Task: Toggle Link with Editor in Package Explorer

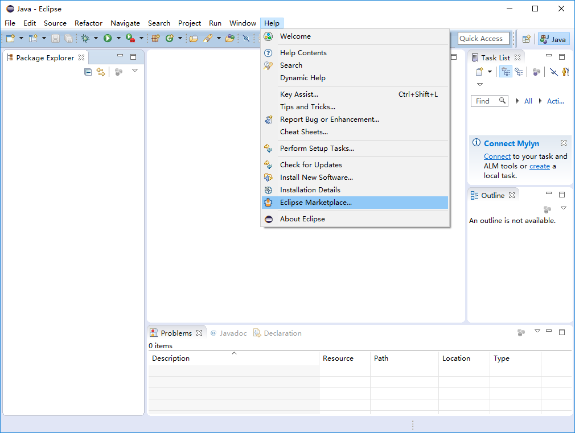Action: tap(101, 72)
